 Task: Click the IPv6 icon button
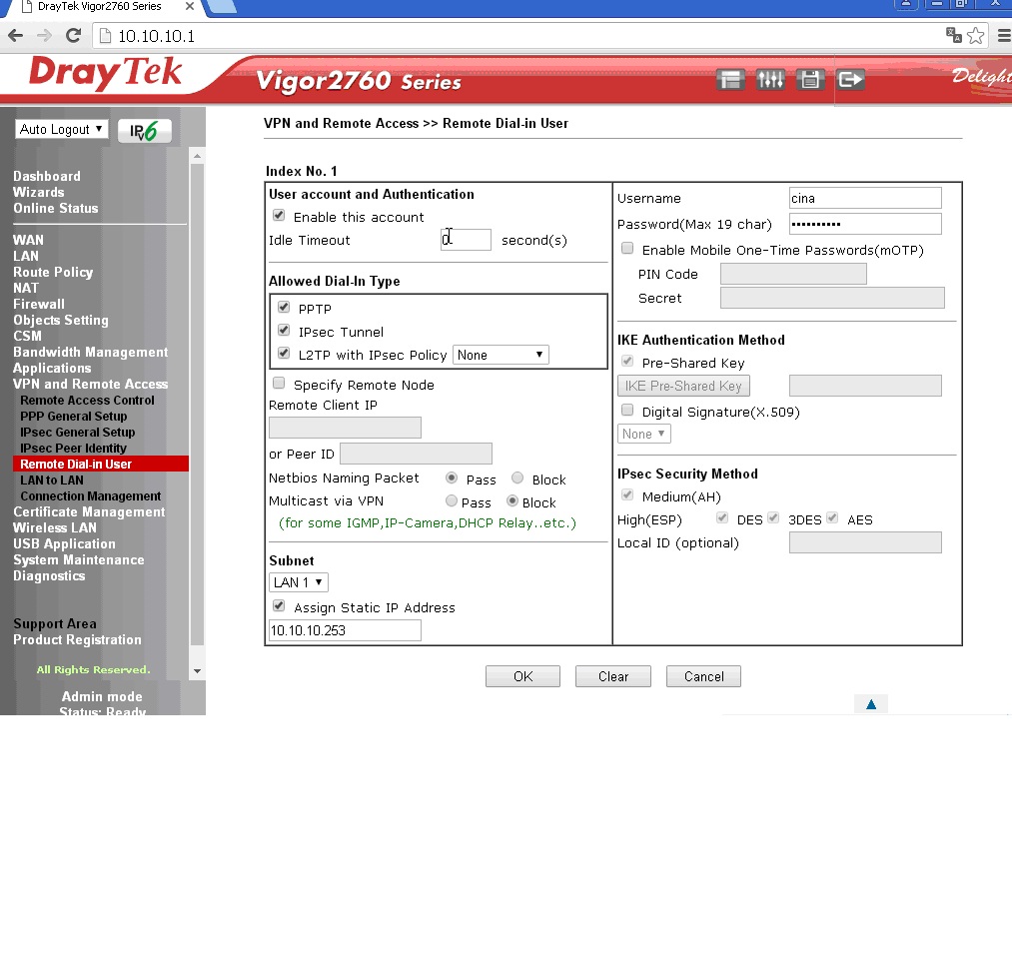pyautogui.click(x=145, y=131)
